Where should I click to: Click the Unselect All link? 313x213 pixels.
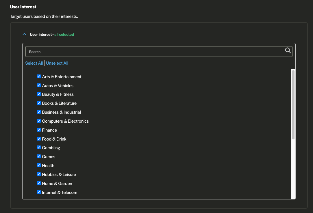(x=57, y=63)
